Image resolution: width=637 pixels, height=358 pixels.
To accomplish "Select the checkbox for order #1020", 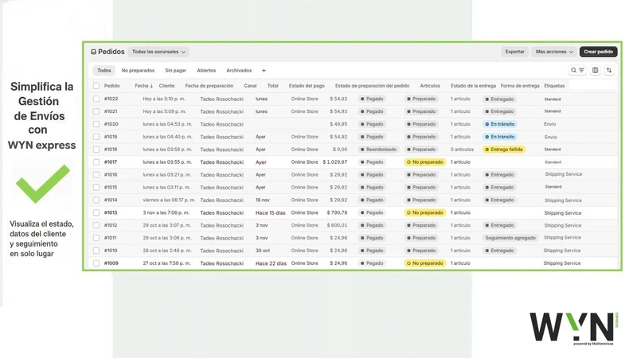I will pos(96,124).
